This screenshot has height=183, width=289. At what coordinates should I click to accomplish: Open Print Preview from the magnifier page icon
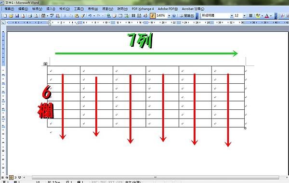click(36, 16)
